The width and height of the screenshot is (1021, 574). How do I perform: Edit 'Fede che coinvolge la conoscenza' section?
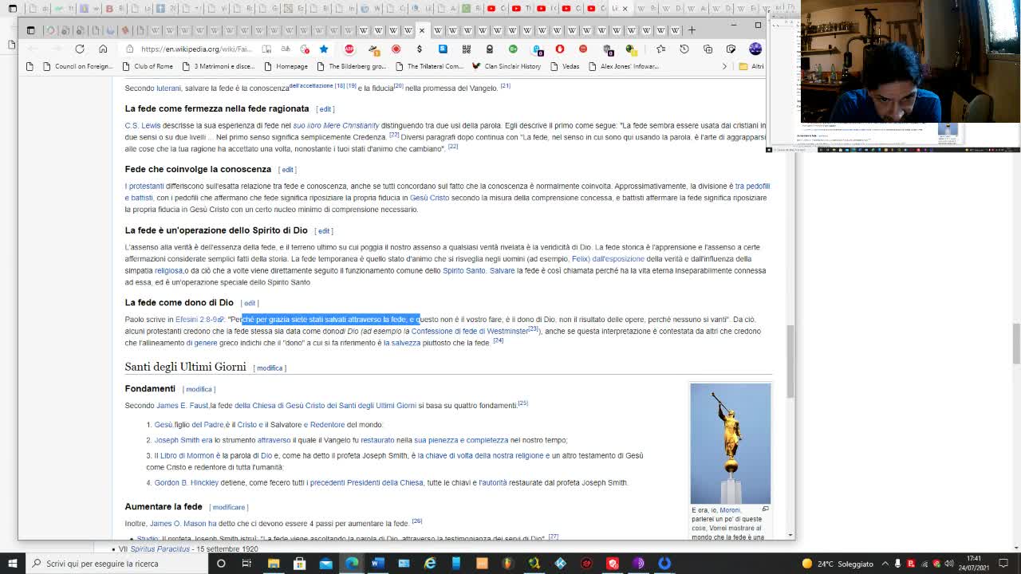click(x=287, y=170)
